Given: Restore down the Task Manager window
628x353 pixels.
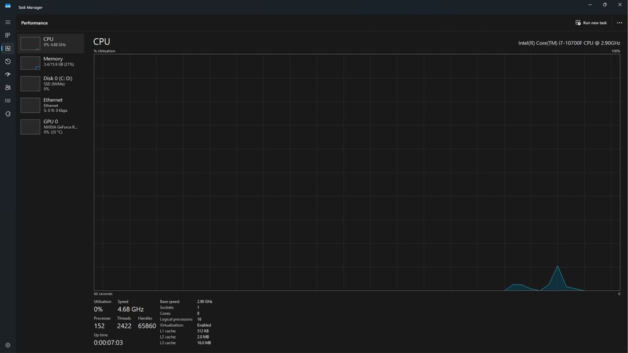Looking at the screenshot, I should click(605, 5).
